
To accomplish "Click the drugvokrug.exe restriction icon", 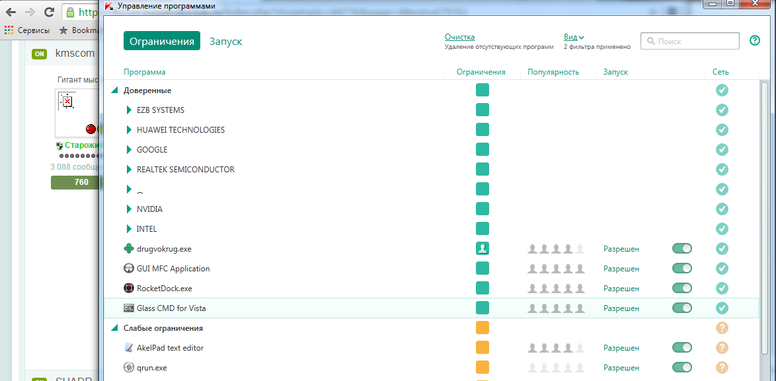I will (483, 249).
